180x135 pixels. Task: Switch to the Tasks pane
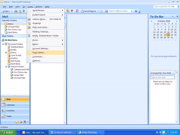click(x=15, y=116)
